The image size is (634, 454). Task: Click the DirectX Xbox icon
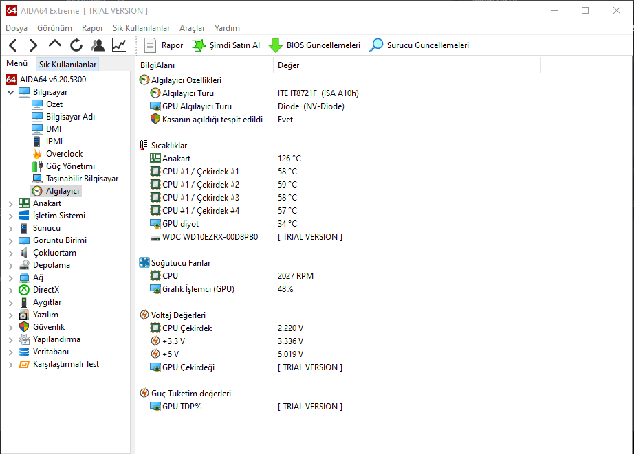tap(24, 290)
